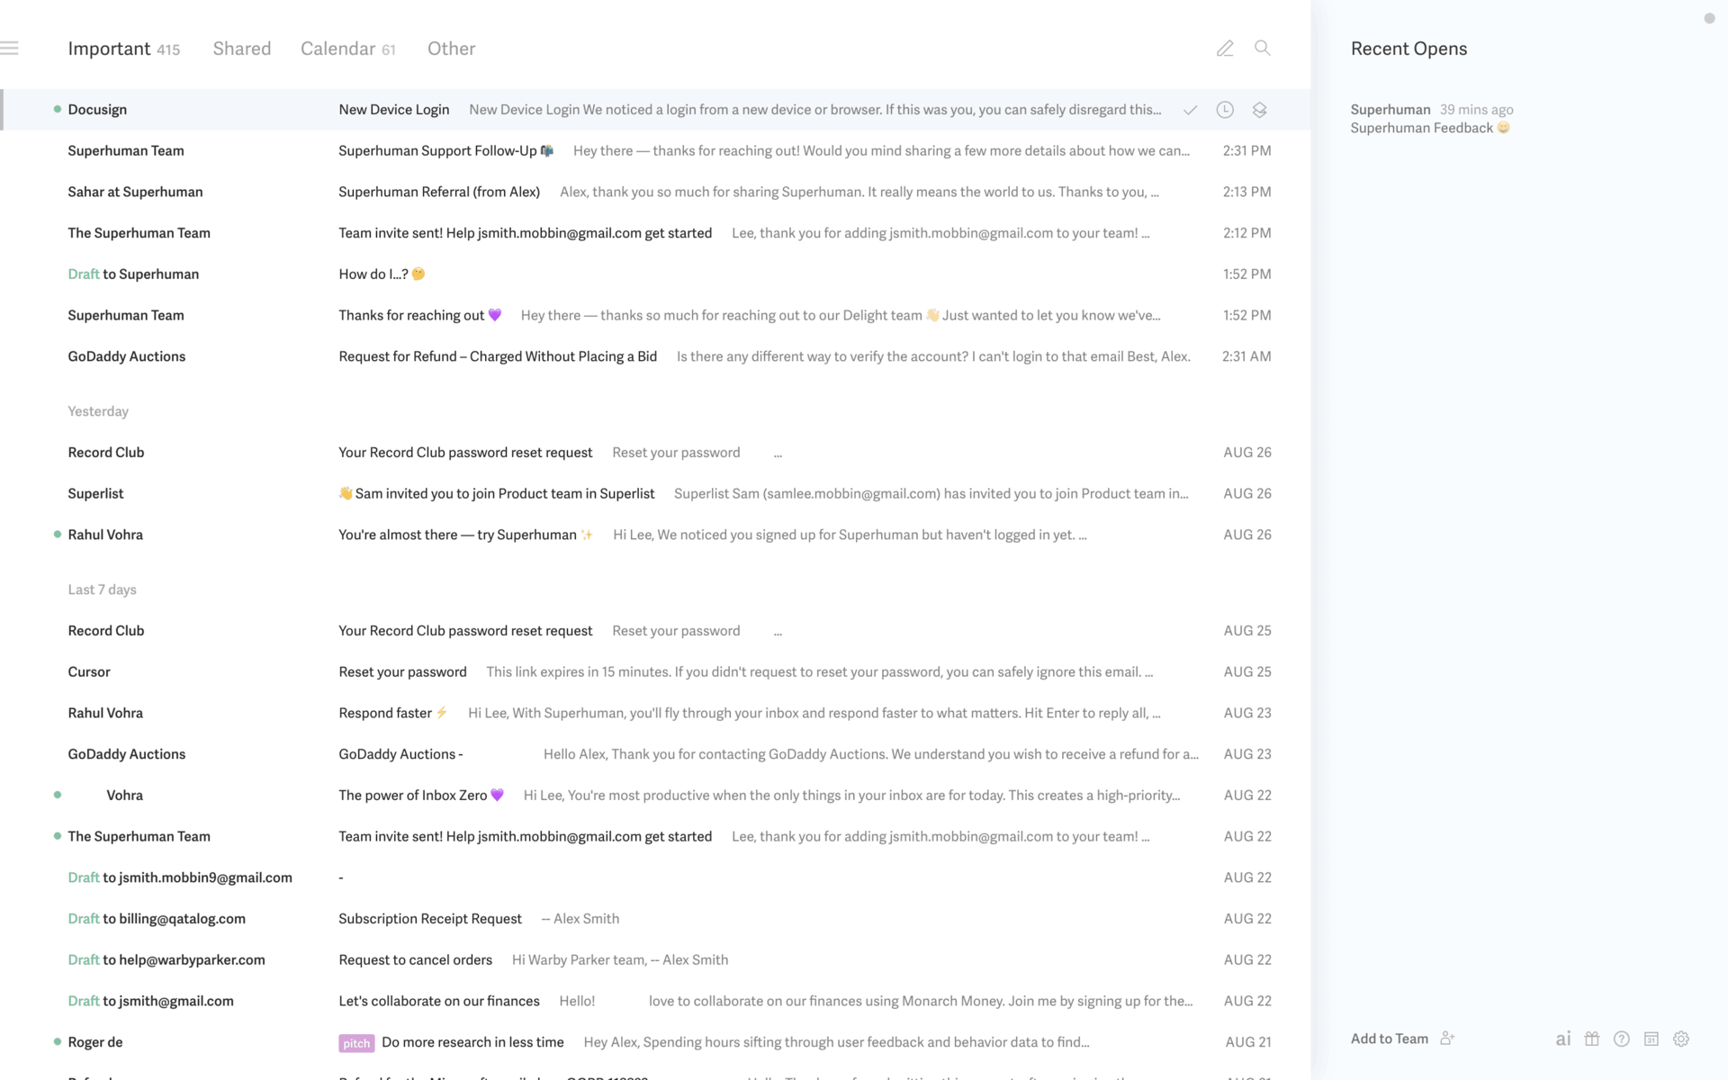Open Do more research in less time email
The height and width of the screenshot is (1080, 1728).
click(655, 1042)
